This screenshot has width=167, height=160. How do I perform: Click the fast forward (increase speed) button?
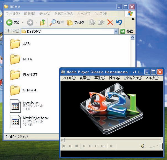point(96,146)
